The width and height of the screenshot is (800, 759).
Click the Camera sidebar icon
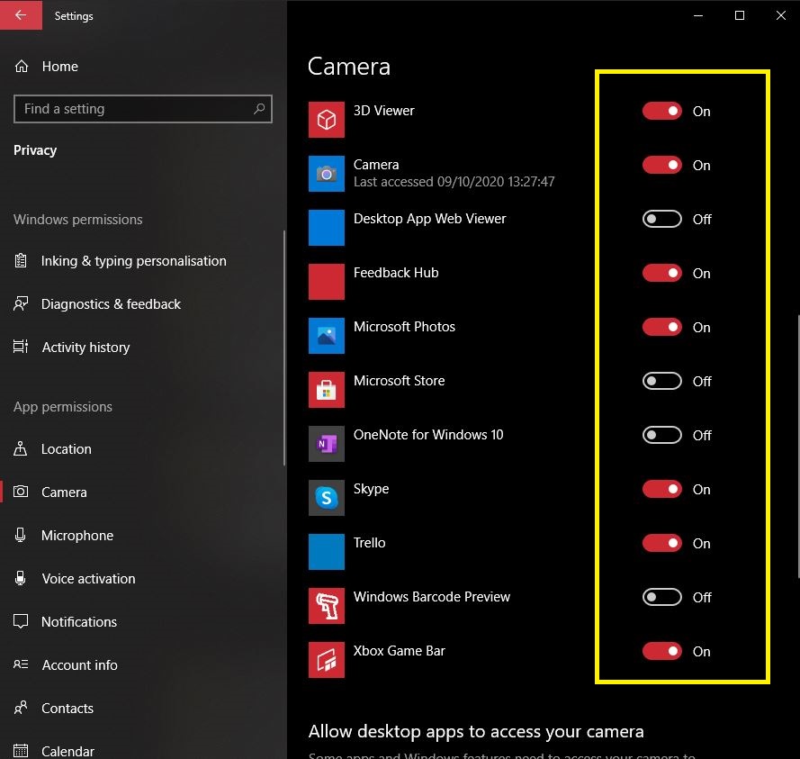click(21, 492)
